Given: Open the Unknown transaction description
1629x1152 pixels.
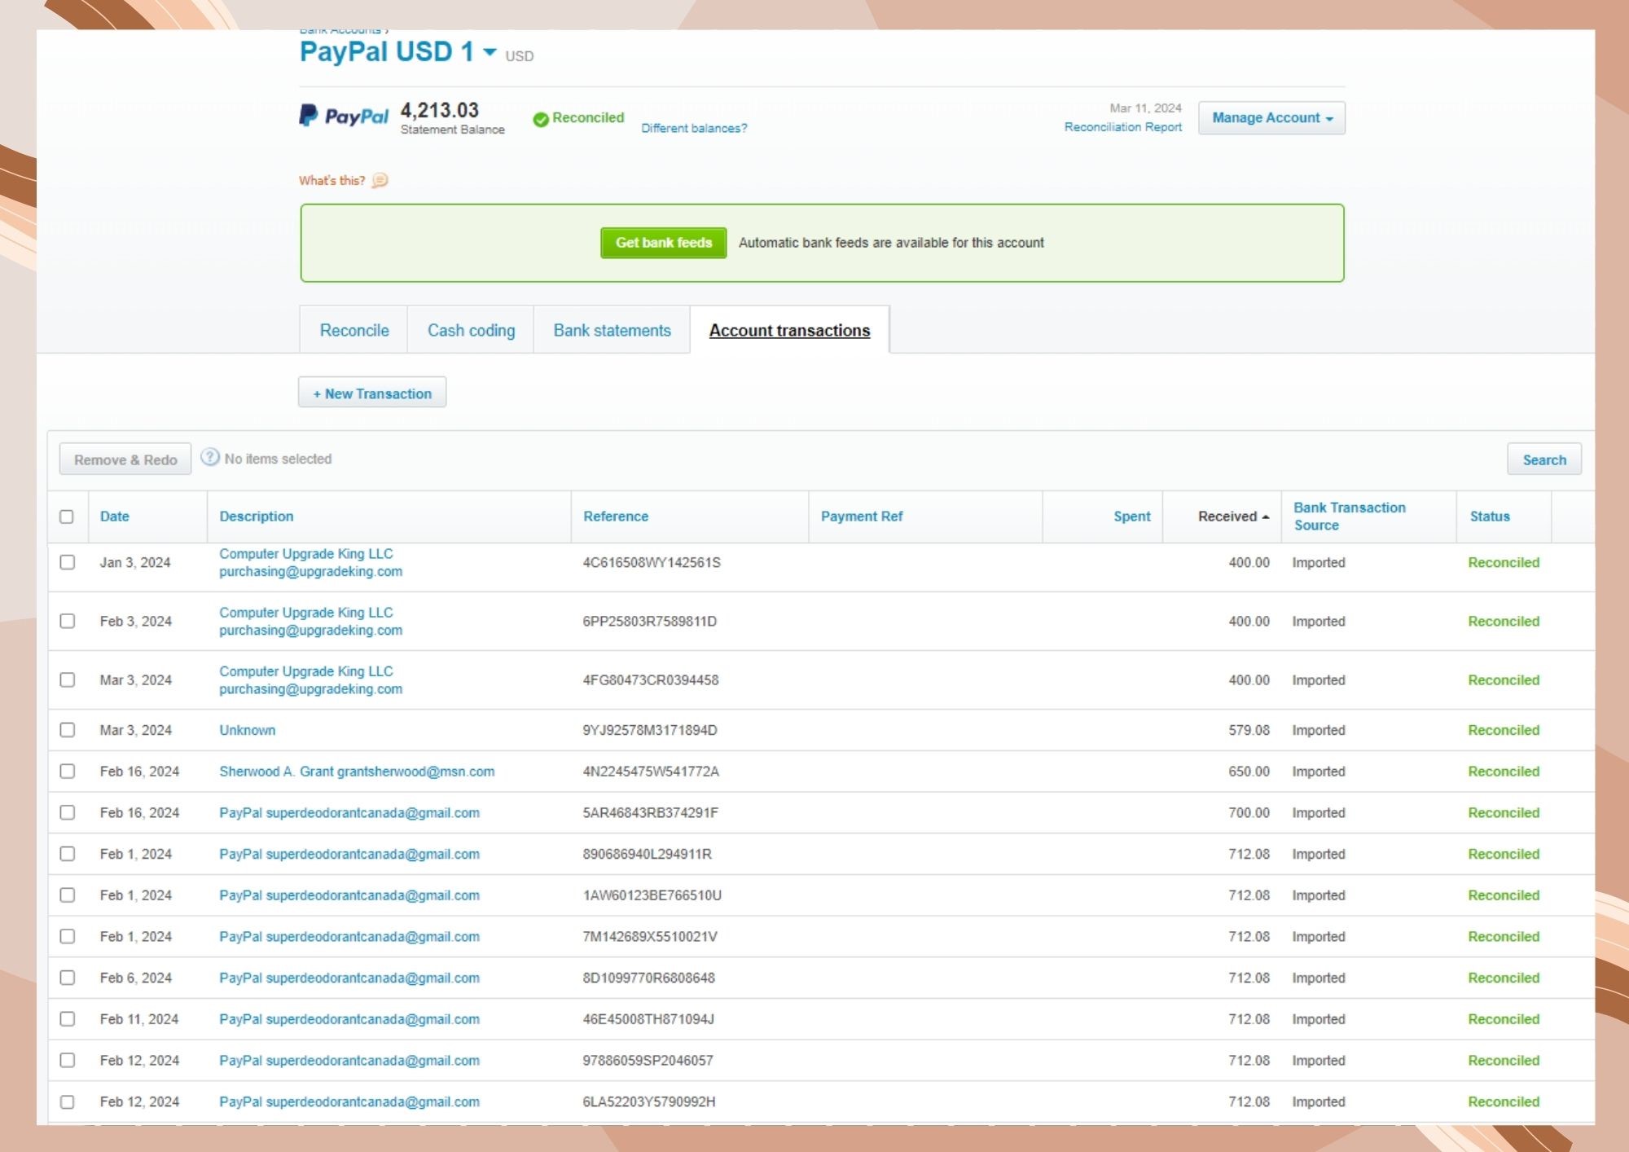Looking at the screenshot, I should click(x=248, y=730).
